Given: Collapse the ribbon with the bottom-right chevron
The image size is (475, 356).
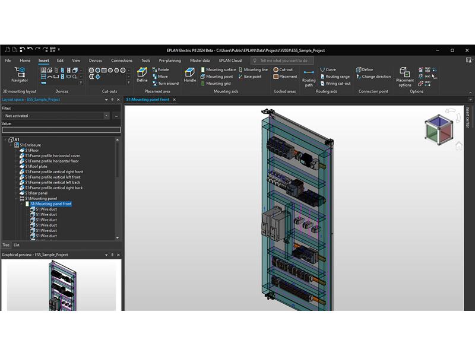Looking at the screenshot, I should tap(470, 93).
